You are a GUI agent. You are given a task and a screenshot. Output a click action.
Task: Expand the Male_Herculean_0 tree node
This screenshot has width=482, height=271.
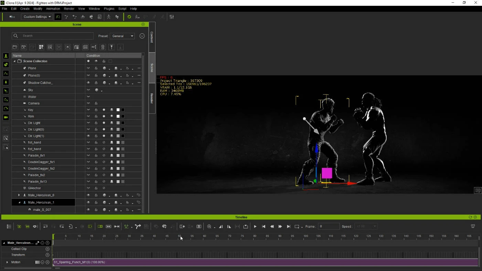click(19, 195)
